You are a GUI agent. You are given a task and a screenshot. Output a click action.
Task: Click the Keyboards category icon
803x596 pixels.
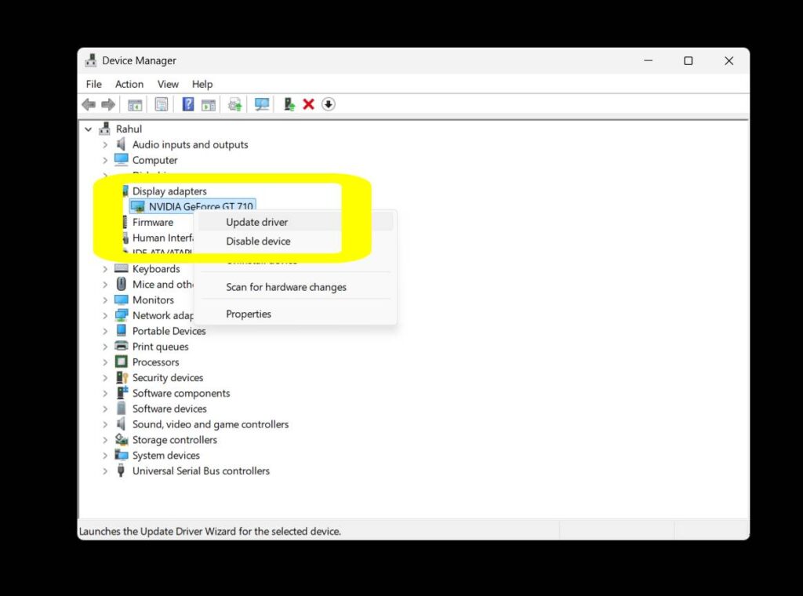[x=122, y=269]
